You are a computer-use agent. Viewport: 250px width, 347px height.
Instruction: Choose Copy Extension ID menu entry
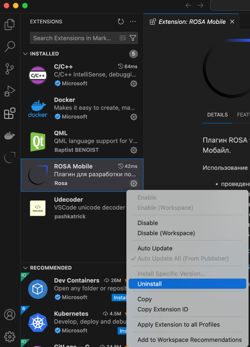[x=163, y=309]
